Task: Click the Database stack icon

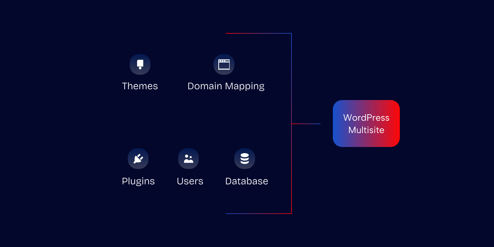Action: click(x=245, y=158)
